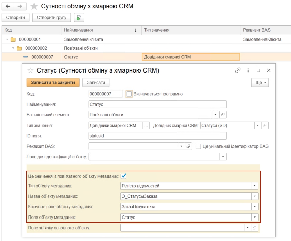Expand the Тип об'єкту метаданих dropdown
The image size is (291, 241).
[x=254, y=186]
